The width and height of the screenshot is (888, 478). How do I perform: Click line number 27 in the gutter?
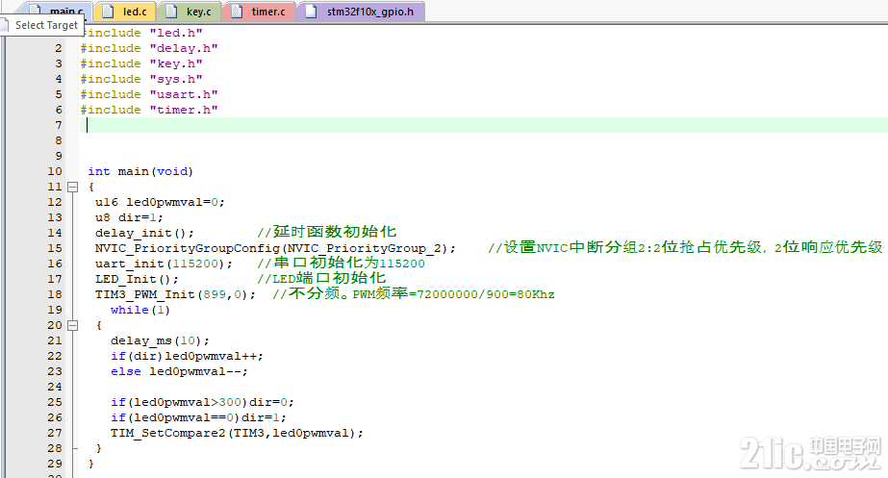(x=55, y=433)
